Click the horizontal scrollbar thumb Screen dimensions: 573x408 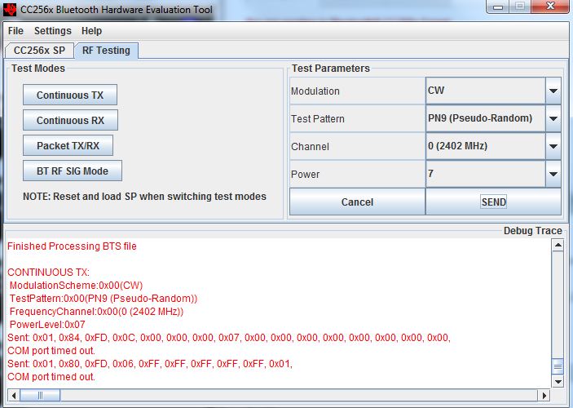pyautogui.click(x=40, y=396)
